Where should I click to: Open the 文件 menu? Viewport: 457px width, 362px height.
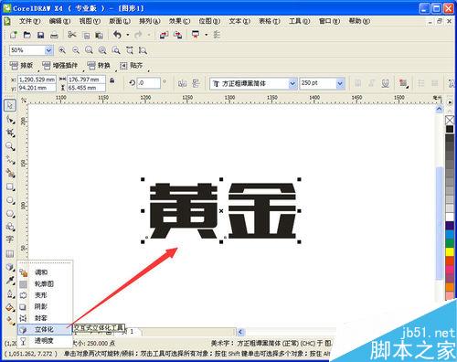coord(29,21)
